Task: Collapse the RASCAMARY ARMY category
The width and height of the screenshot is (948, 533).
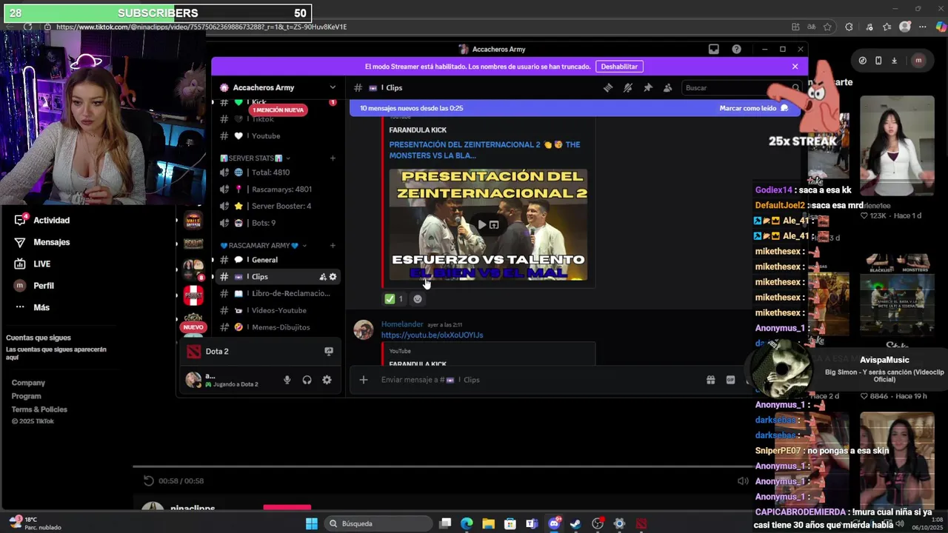Action: (x=263, y=246)
